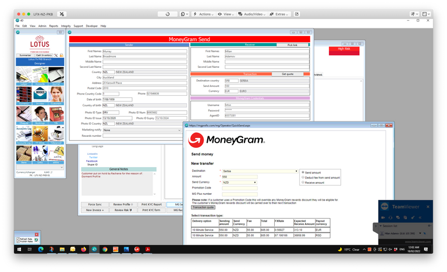Open the Windows Start menu

pyautogui.click(x=19, y=249)
